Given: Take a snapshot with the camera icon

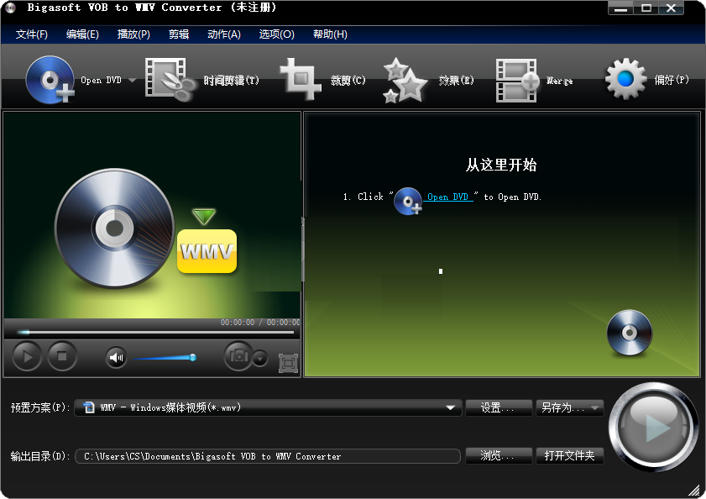Looking at the screenshot, I should pyautogui.click(x=237, y=356).
